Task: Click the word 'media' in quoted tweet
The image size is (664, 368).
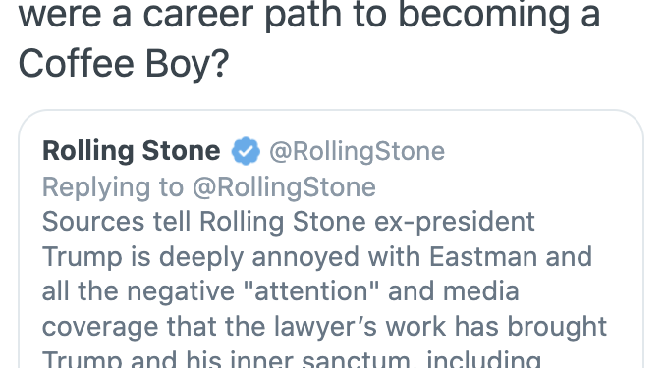Action: point(481,291)
